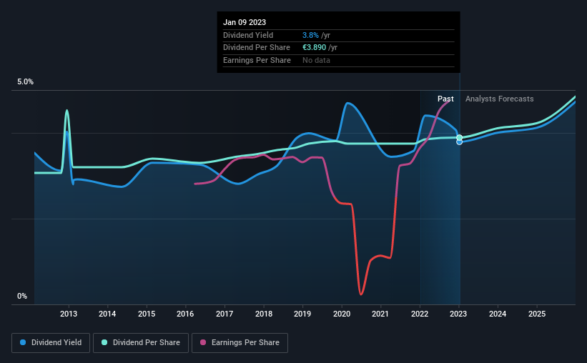
Task: Select the teal data point marker at 2023
Action: (x=459, y=138)
